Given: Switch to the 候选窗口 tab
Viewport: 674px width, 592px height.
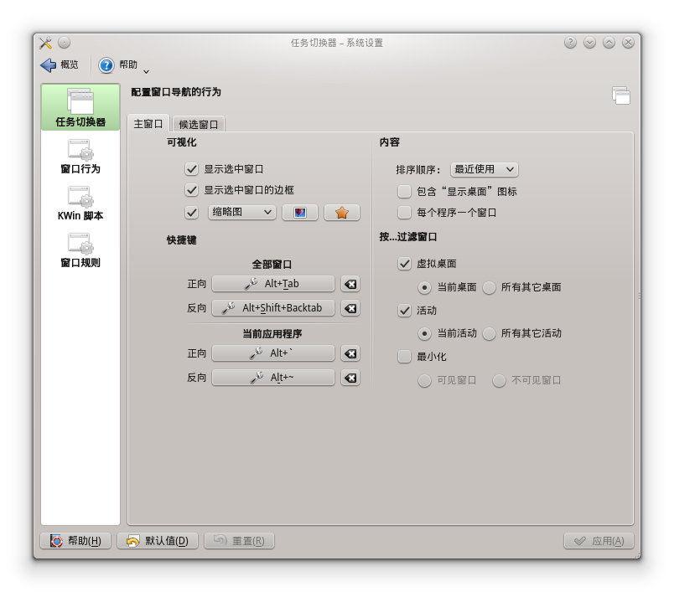Looking at the screenshot, I should pyautogui.click(x=198, y=125).
